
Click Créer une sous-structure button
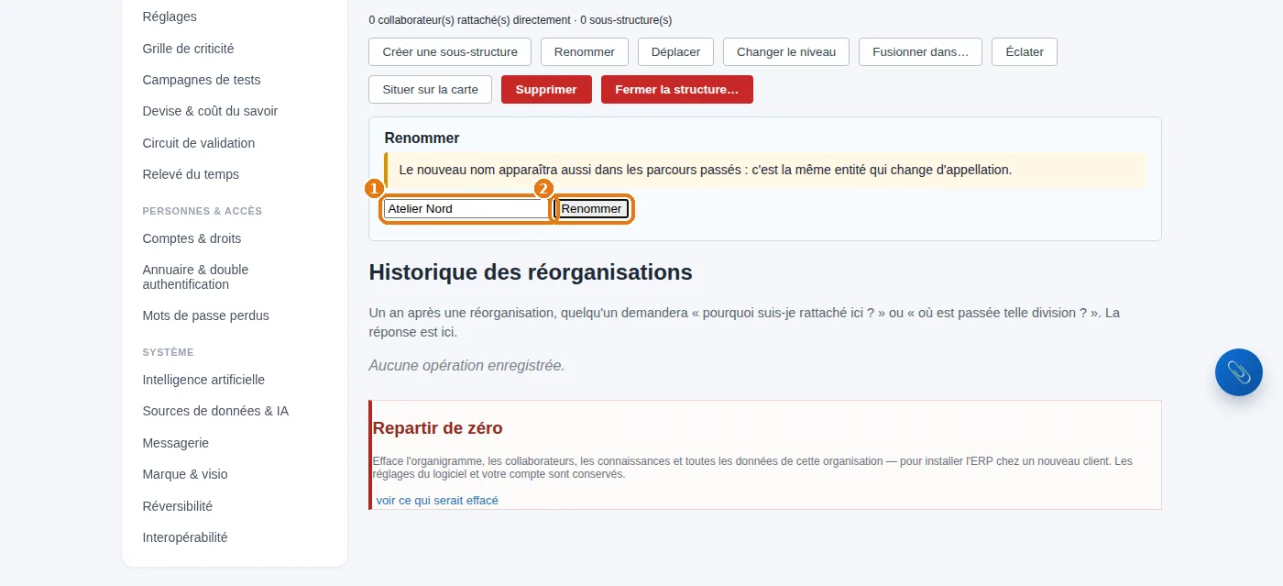pyautogui.click(x=450, y=51)
